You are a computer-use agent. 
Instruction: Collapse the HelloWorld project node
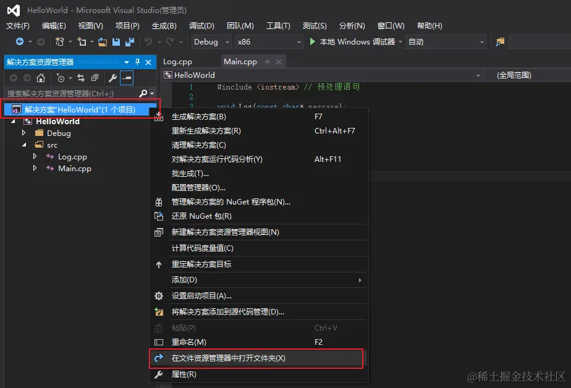[x=13, y=121]
